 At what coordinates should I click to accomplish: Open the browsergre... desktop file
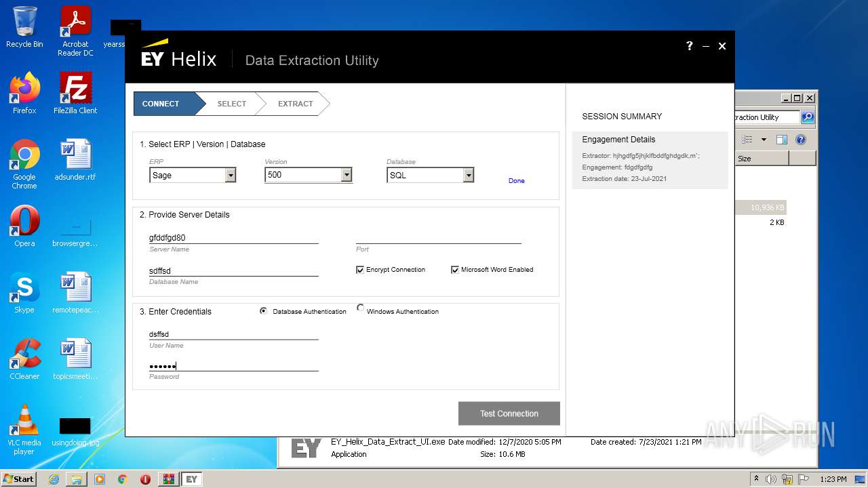pyautogui.click(x=75, y=232)
